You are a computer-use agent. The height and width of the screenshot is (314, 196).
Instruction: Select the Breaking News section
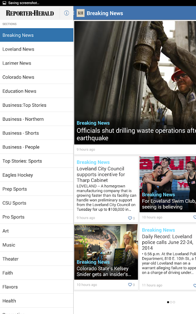point(37,35)
